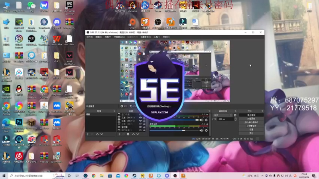The height and width of the screenshot is (179, 319).
Task: Open the v1.4.1 folder on the desktop
Action: 57,57
